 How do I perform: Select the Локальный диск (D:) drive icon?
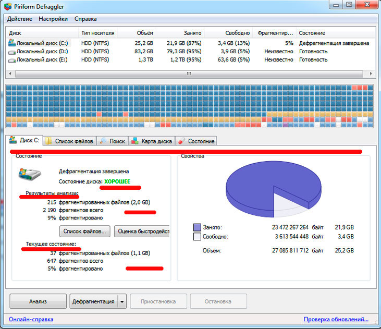pos(12,52)
